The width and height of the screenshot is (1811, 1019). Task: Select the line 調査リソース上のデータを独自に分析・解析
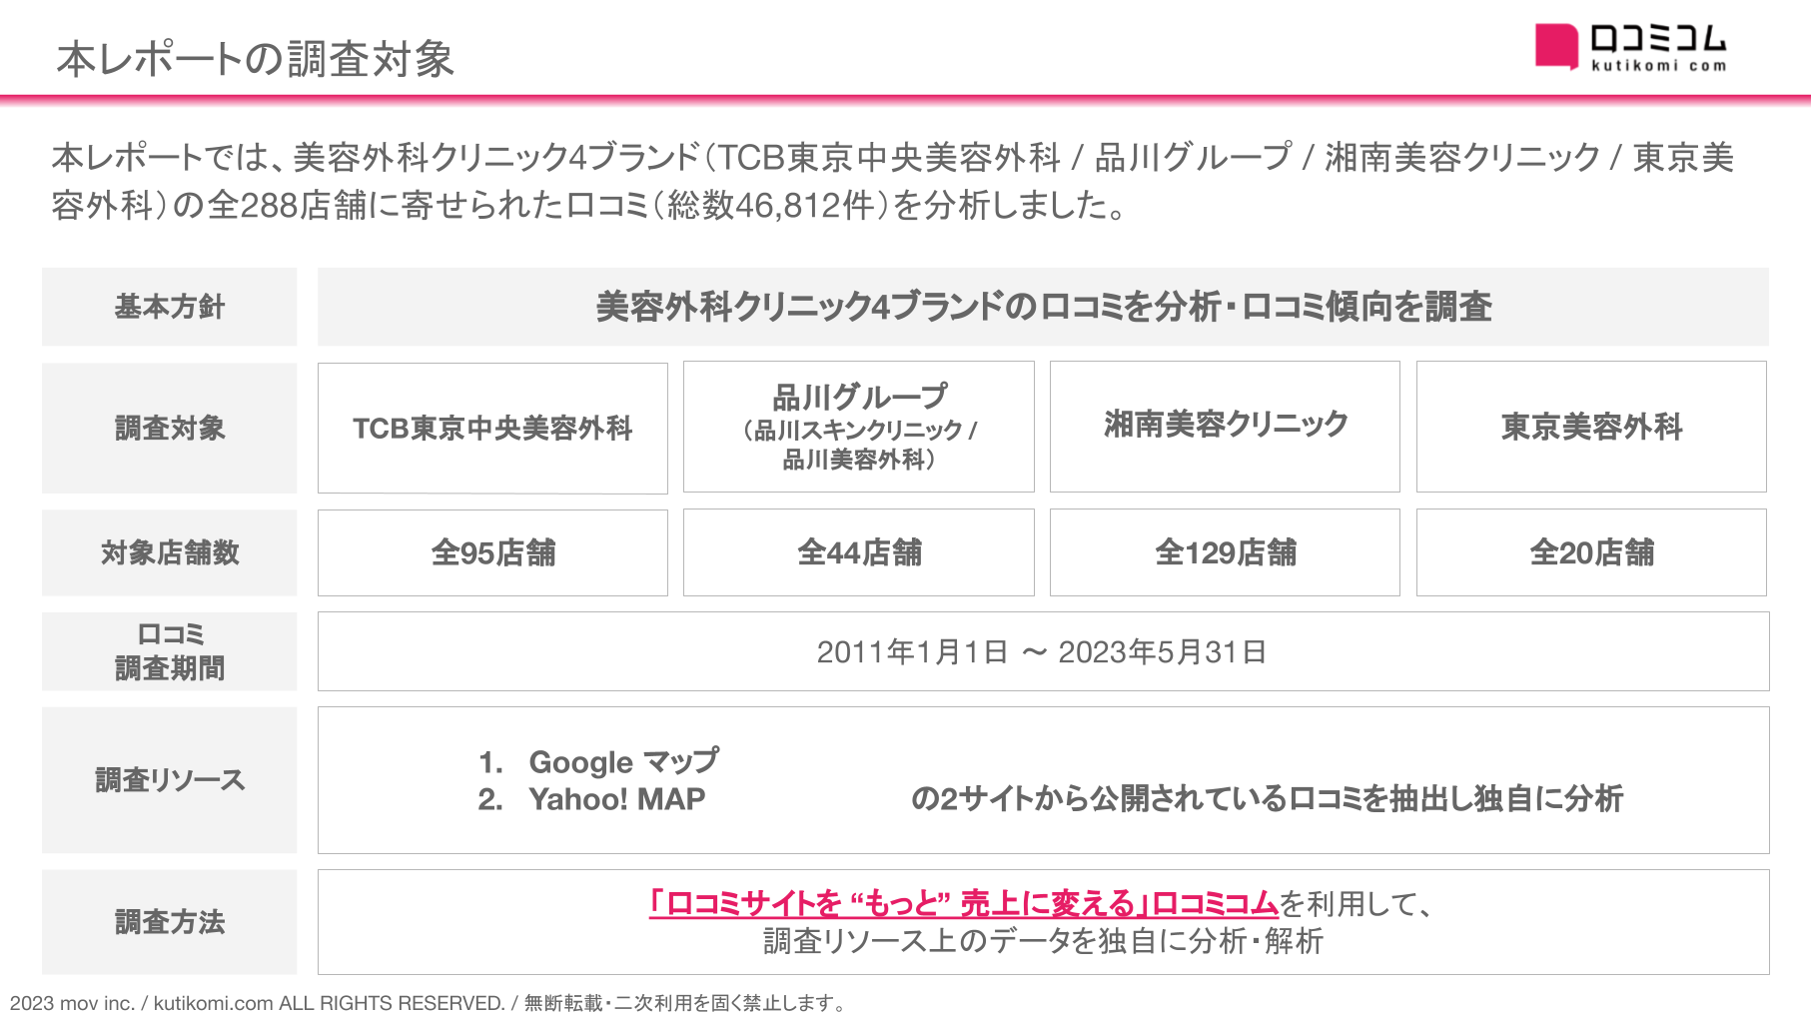(x=1043, y=941)
